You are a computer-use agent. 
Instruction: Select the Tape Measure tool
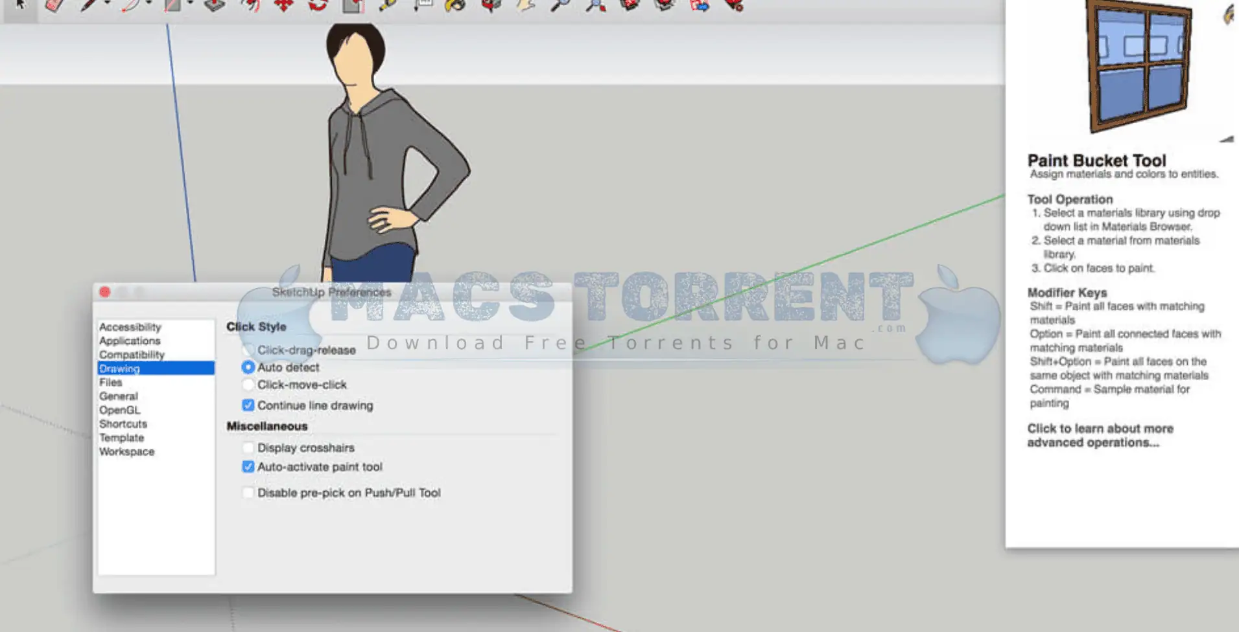click(388, 5)
